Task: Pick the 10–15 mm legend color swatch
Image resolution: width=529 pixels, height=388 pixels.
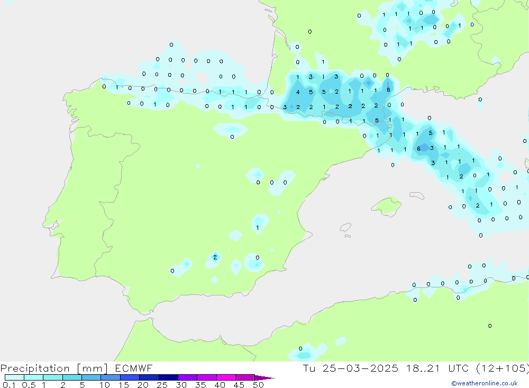Action: (111, 377)
